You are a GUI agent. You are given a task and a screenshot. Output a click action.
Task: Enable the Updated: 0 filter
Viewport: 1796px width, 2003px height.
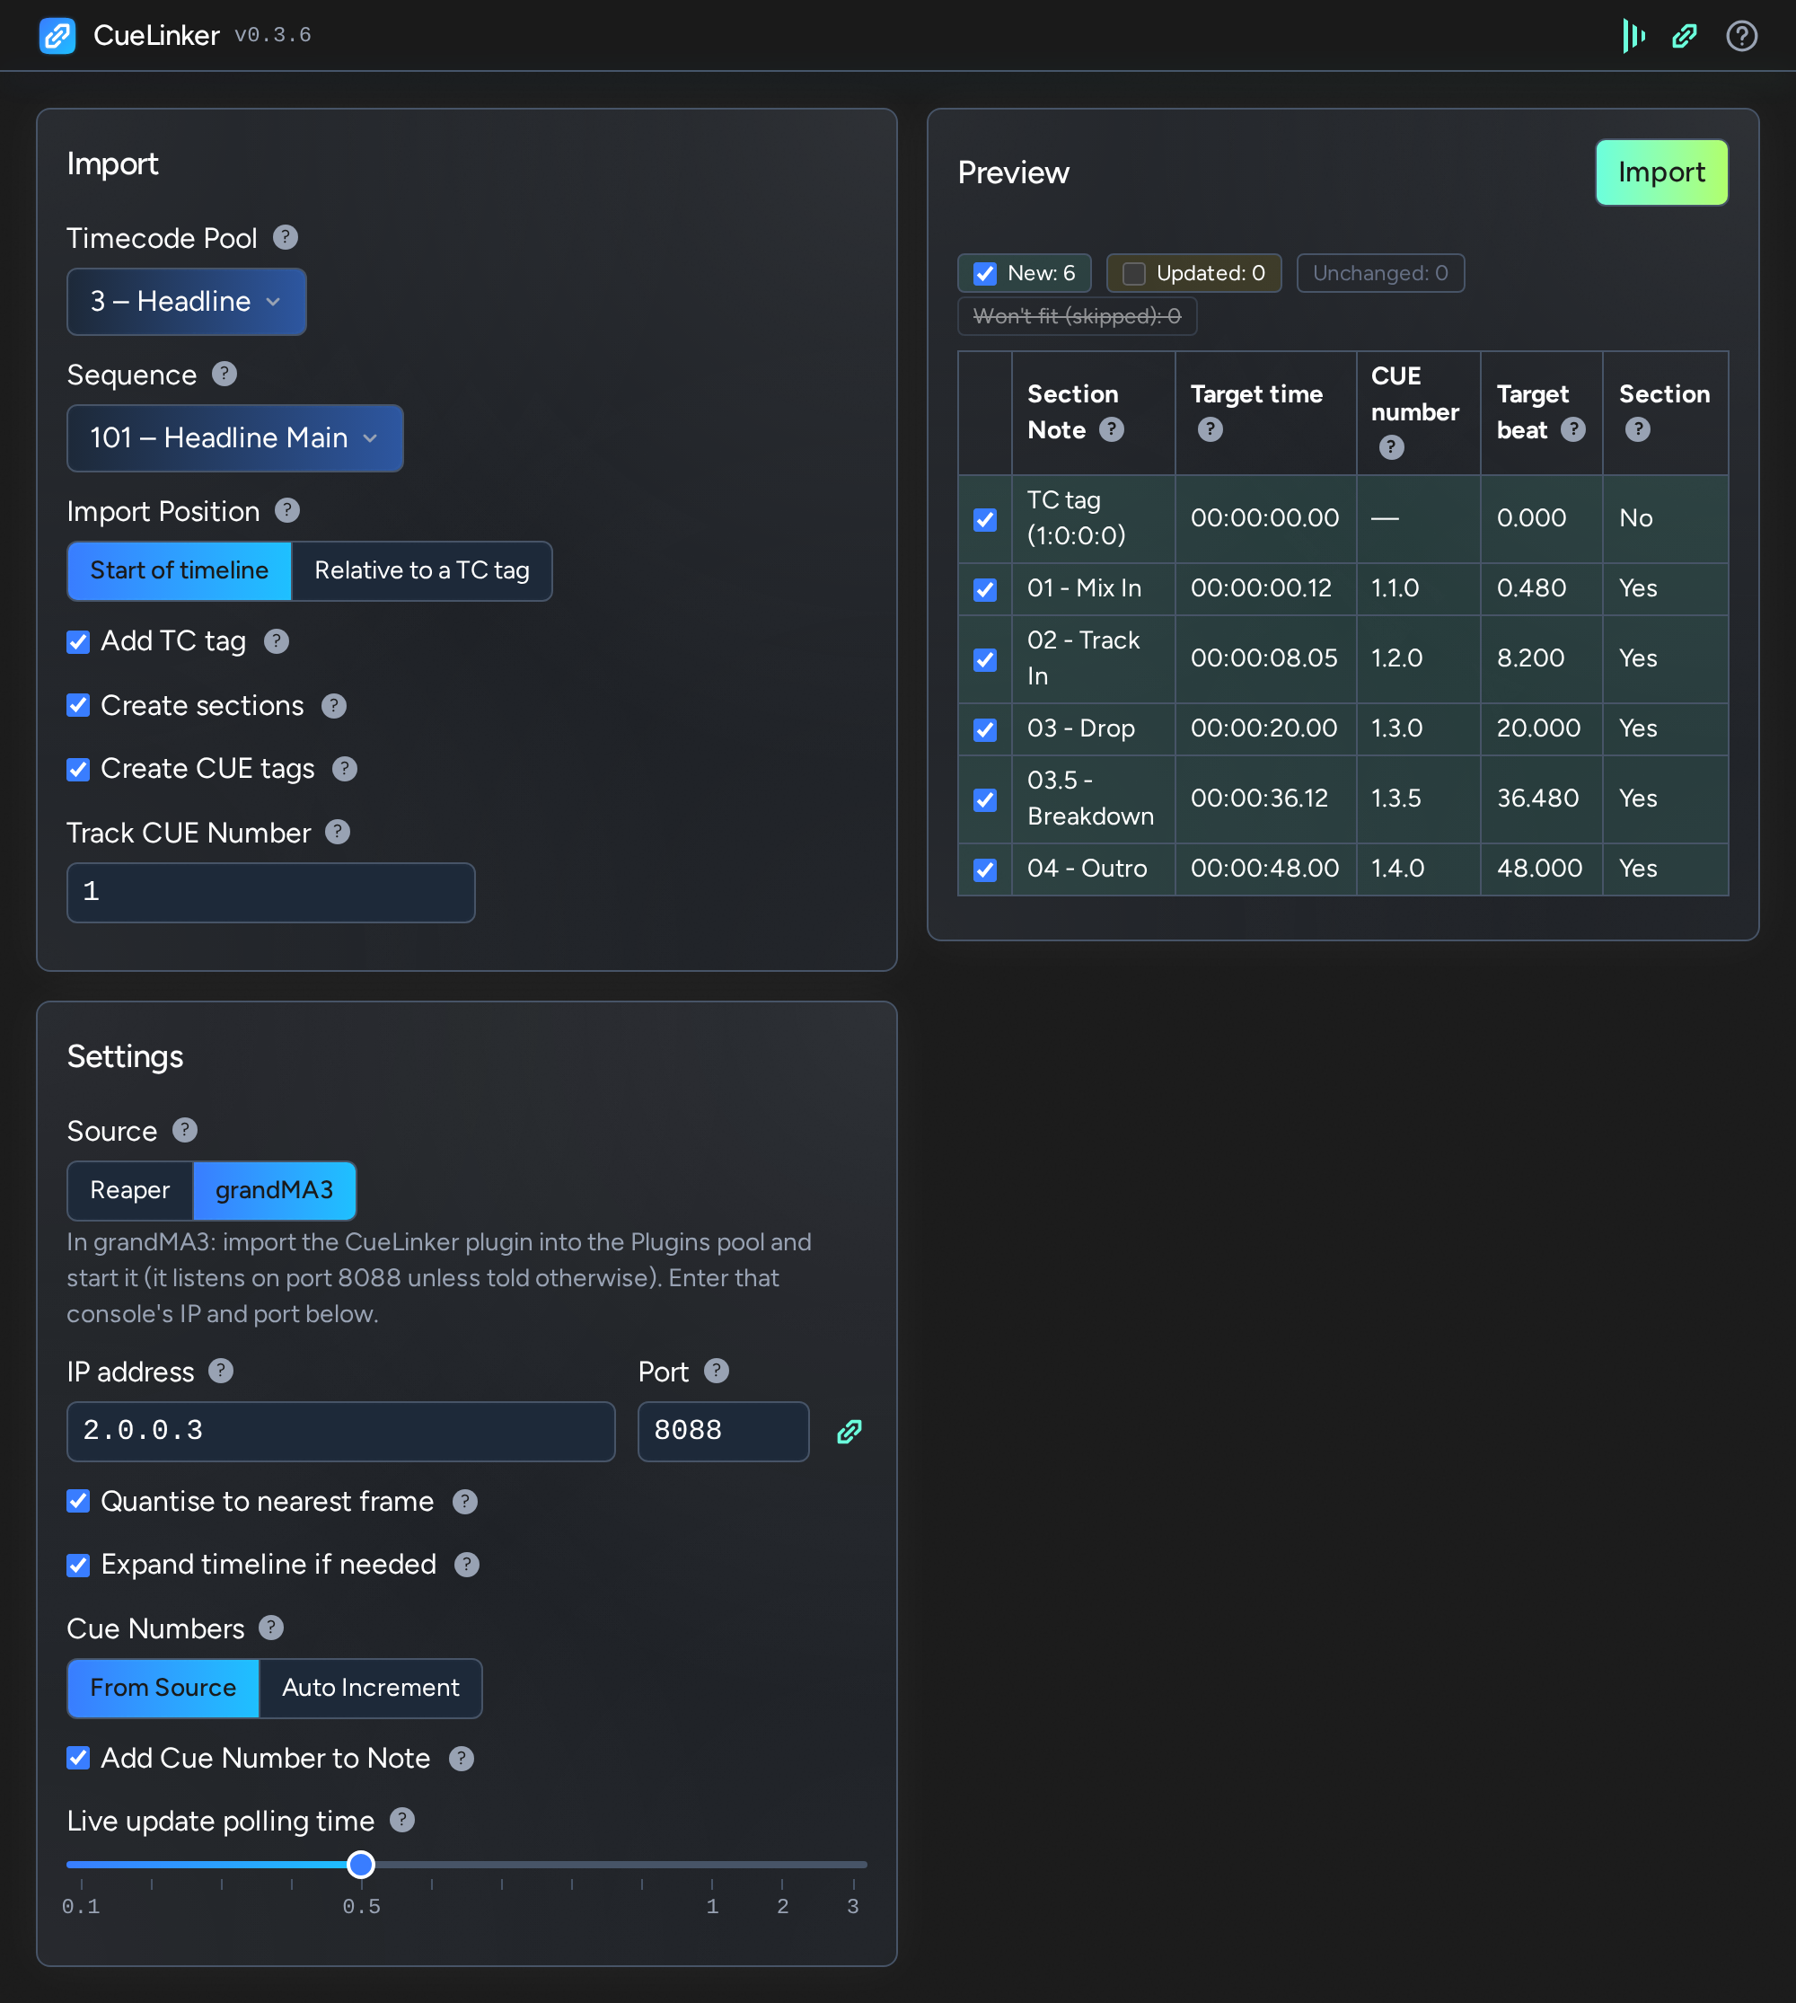(1134, 273)
